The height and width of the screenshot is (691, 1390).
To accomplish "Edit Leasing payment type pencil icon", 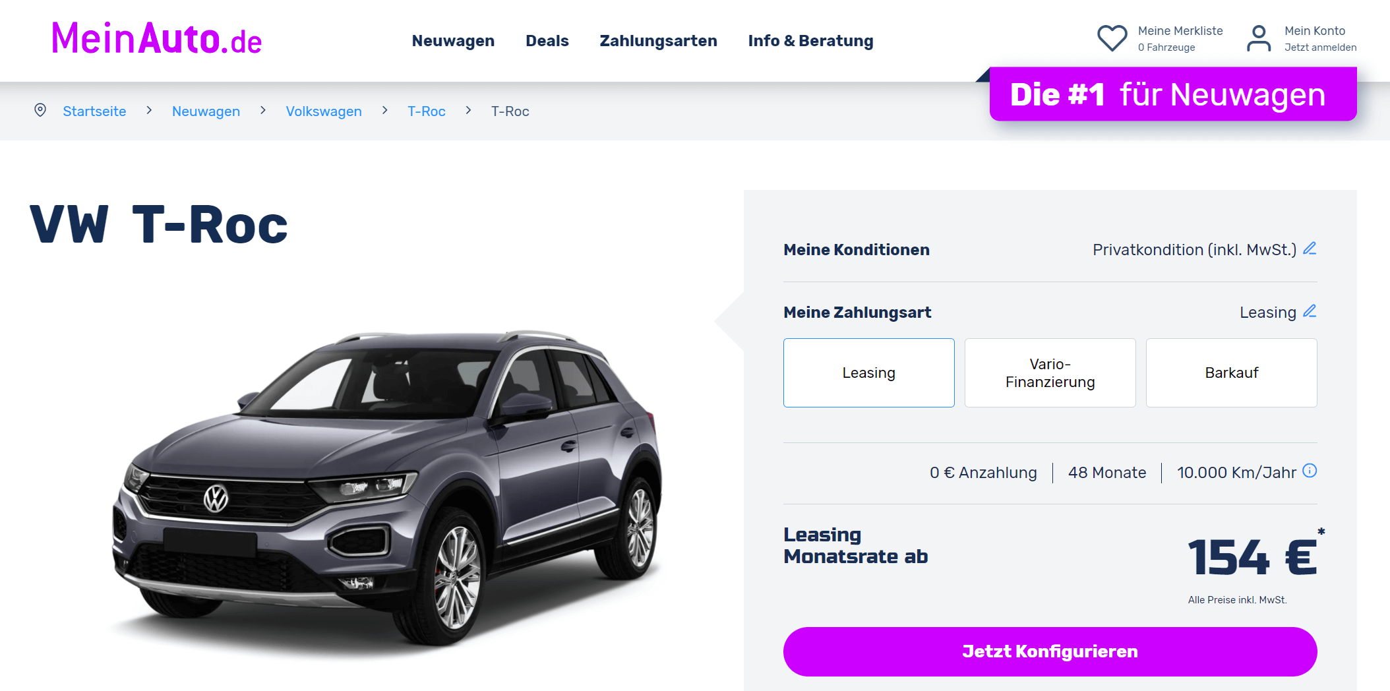I will 1310,311.
